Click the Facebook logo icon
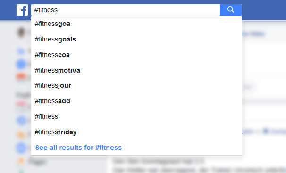286x173 pixels. tap(22, 10)
